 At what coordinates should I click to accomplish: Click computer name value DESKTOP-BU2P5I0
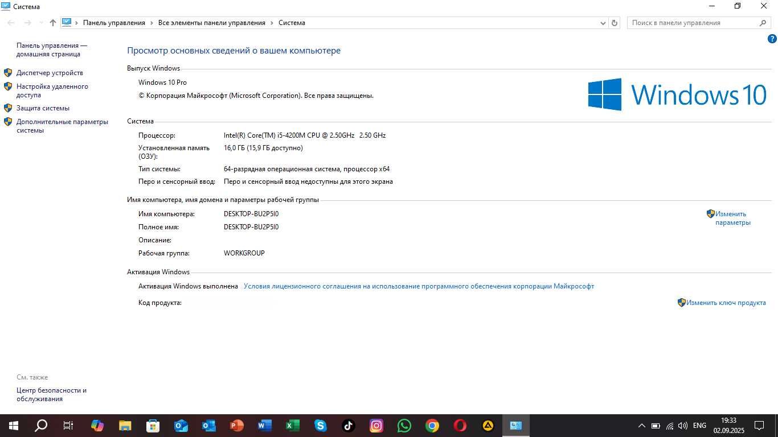tap(251, 214)
